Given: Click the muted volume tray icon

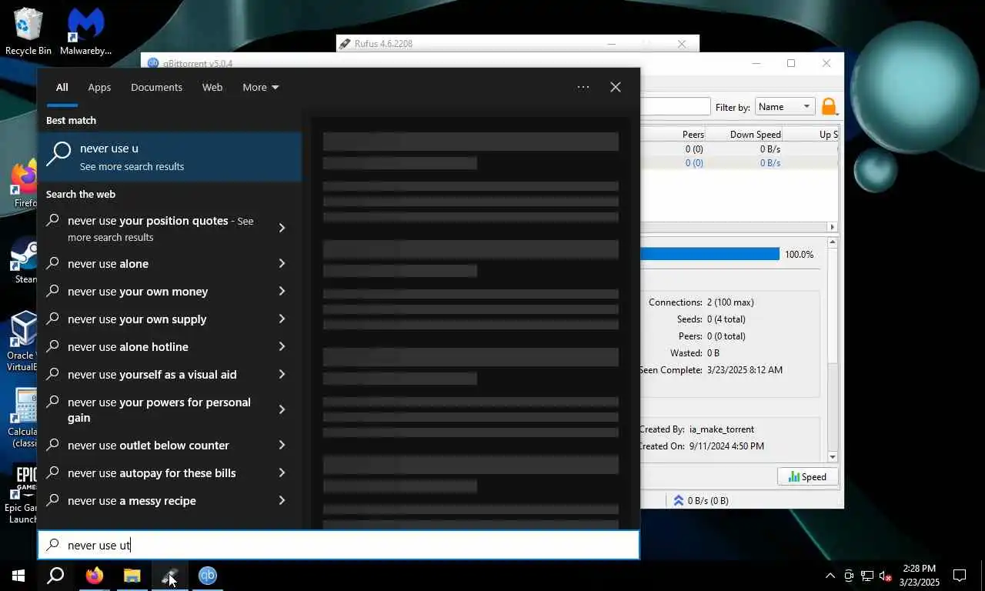Looking at the screenshot, I should (886, 575).
